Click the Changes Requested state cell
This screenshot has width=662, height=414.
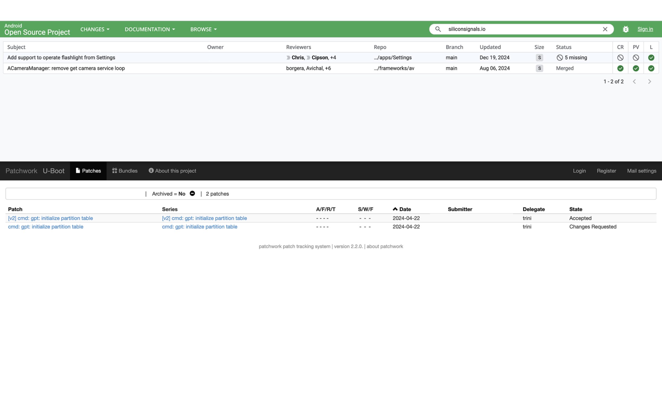coord(592,227)
